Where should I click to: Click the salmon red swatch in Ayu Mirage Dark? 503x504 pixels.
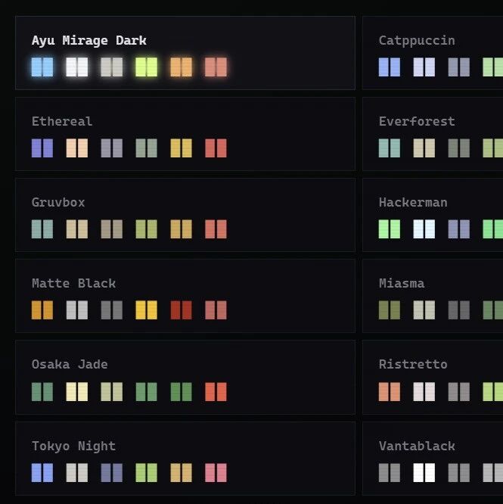tap(216, 67)
